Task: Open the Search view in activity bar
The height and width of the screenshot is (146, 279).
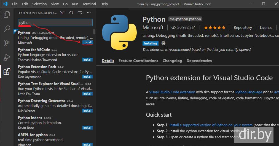Action: coord(7,29)
